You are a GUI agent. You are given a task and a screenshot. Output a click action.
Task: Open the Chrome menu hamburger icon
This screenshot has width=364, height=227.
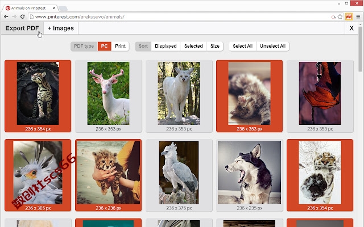click(x=358, y=16)
